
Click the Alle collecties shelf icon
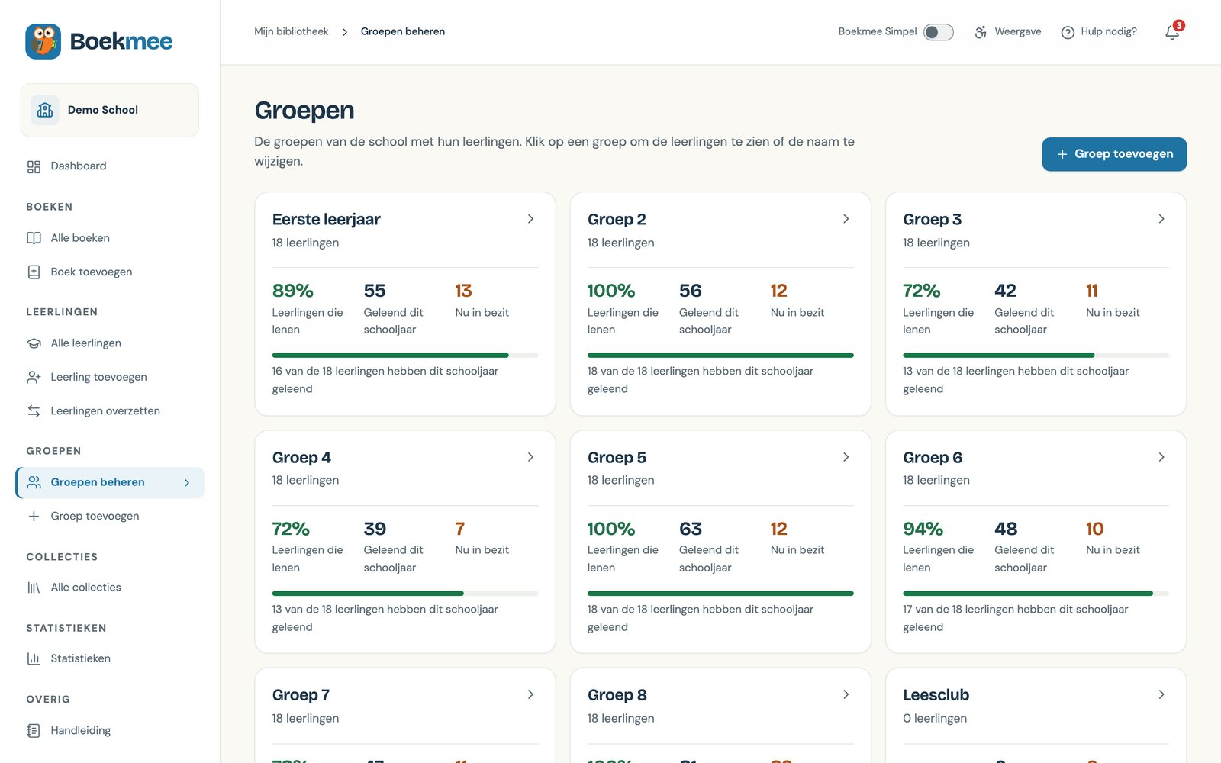(x=34, y=588)
